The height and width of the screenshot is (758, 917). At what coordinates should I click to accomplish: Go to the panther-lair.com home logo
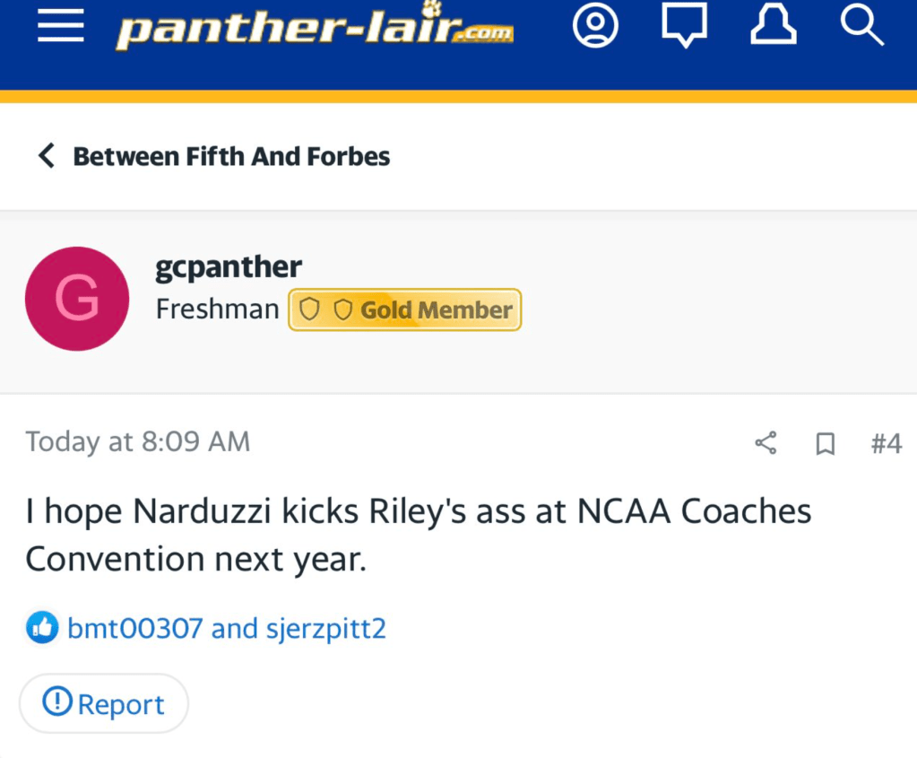[x=315, y=29]
